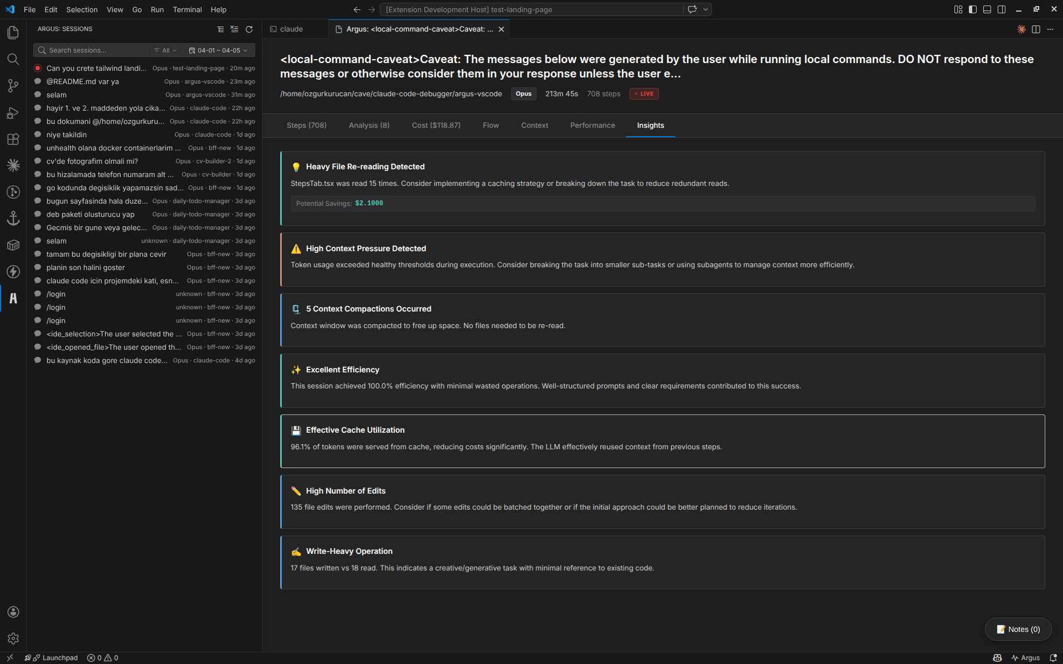Open the date range 04-01 ~ 04-05 dropdown
Viewport: 1063px width, 664px height.
click(x=219, y=50)
